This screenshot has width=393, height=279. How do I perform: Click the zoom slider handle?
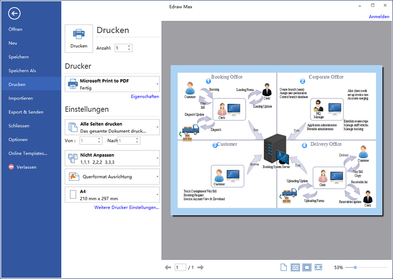356,268
